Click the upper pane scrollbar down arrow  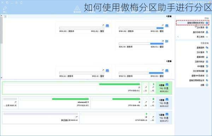pyautogui.click(x=1, y=78)
